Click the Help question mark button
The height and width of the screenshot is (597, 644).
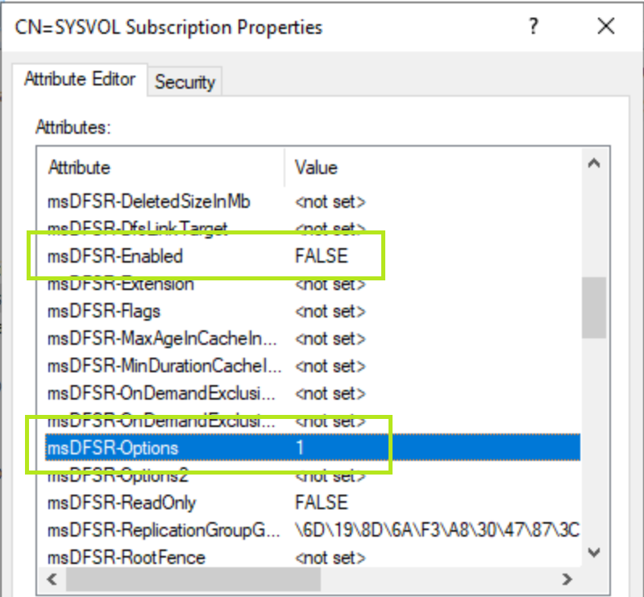(534, 27)
